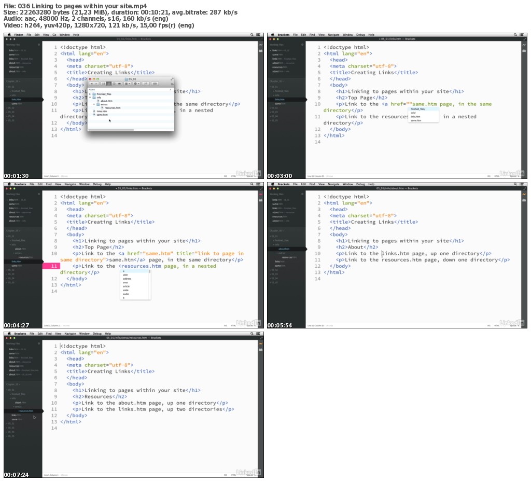
Task: Click Finder forward arrow in 00:01:30 frame
Action: (x=96, y=84)
